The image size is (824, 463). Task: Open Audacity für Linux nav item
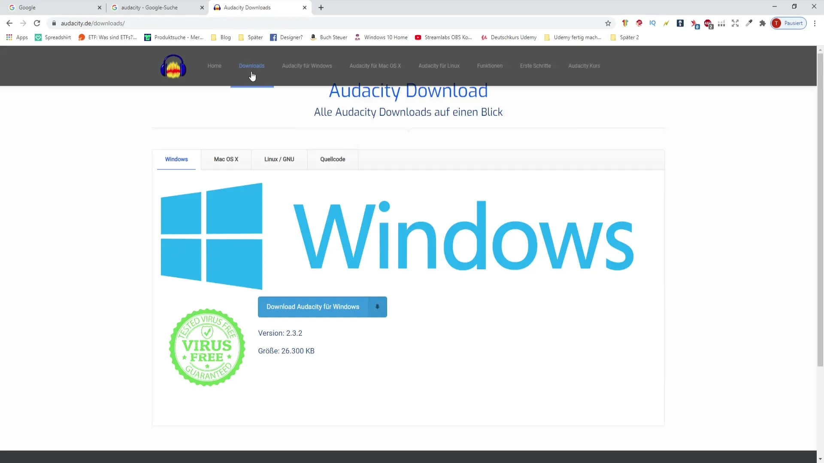pos(439,66)
